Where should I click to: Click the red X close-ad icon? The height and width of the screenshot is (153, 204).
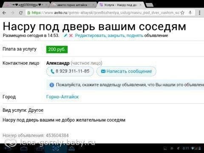coord(71,36)
